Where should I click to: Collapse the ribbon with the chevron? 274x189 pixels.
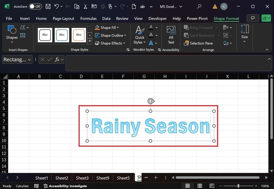(x=267, y=50)
